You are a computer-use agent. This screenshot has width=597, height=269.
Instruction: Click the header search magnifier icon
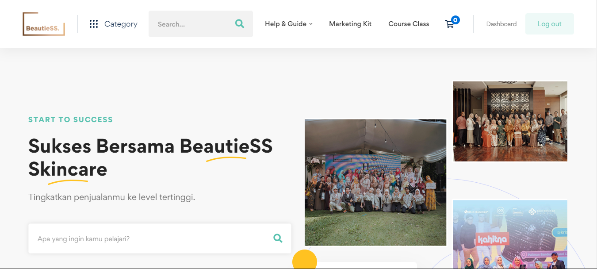pyautogui.click(x=240, y=24)
